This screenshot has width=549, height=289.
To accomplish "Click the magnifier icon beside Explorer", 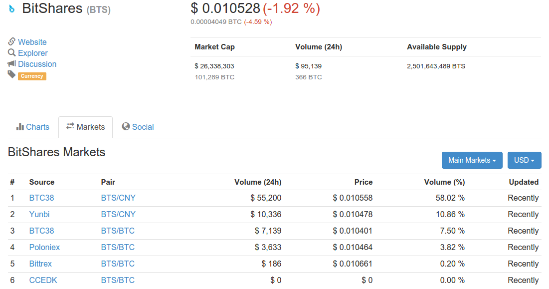I will 11,52.
